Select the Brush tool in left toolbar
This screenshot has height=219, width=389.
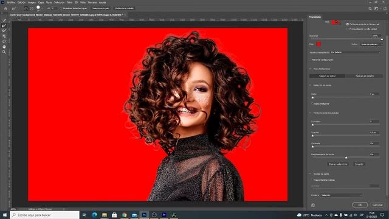[4, 31]
